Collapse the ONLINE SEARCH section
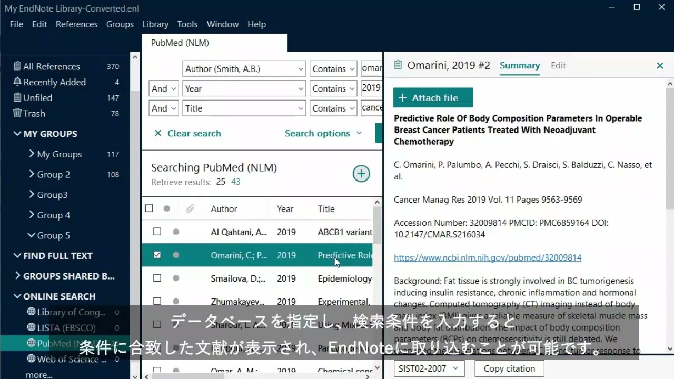Image resolution: width=674 pixels, height=379 pixels. [x=17, y=296]
